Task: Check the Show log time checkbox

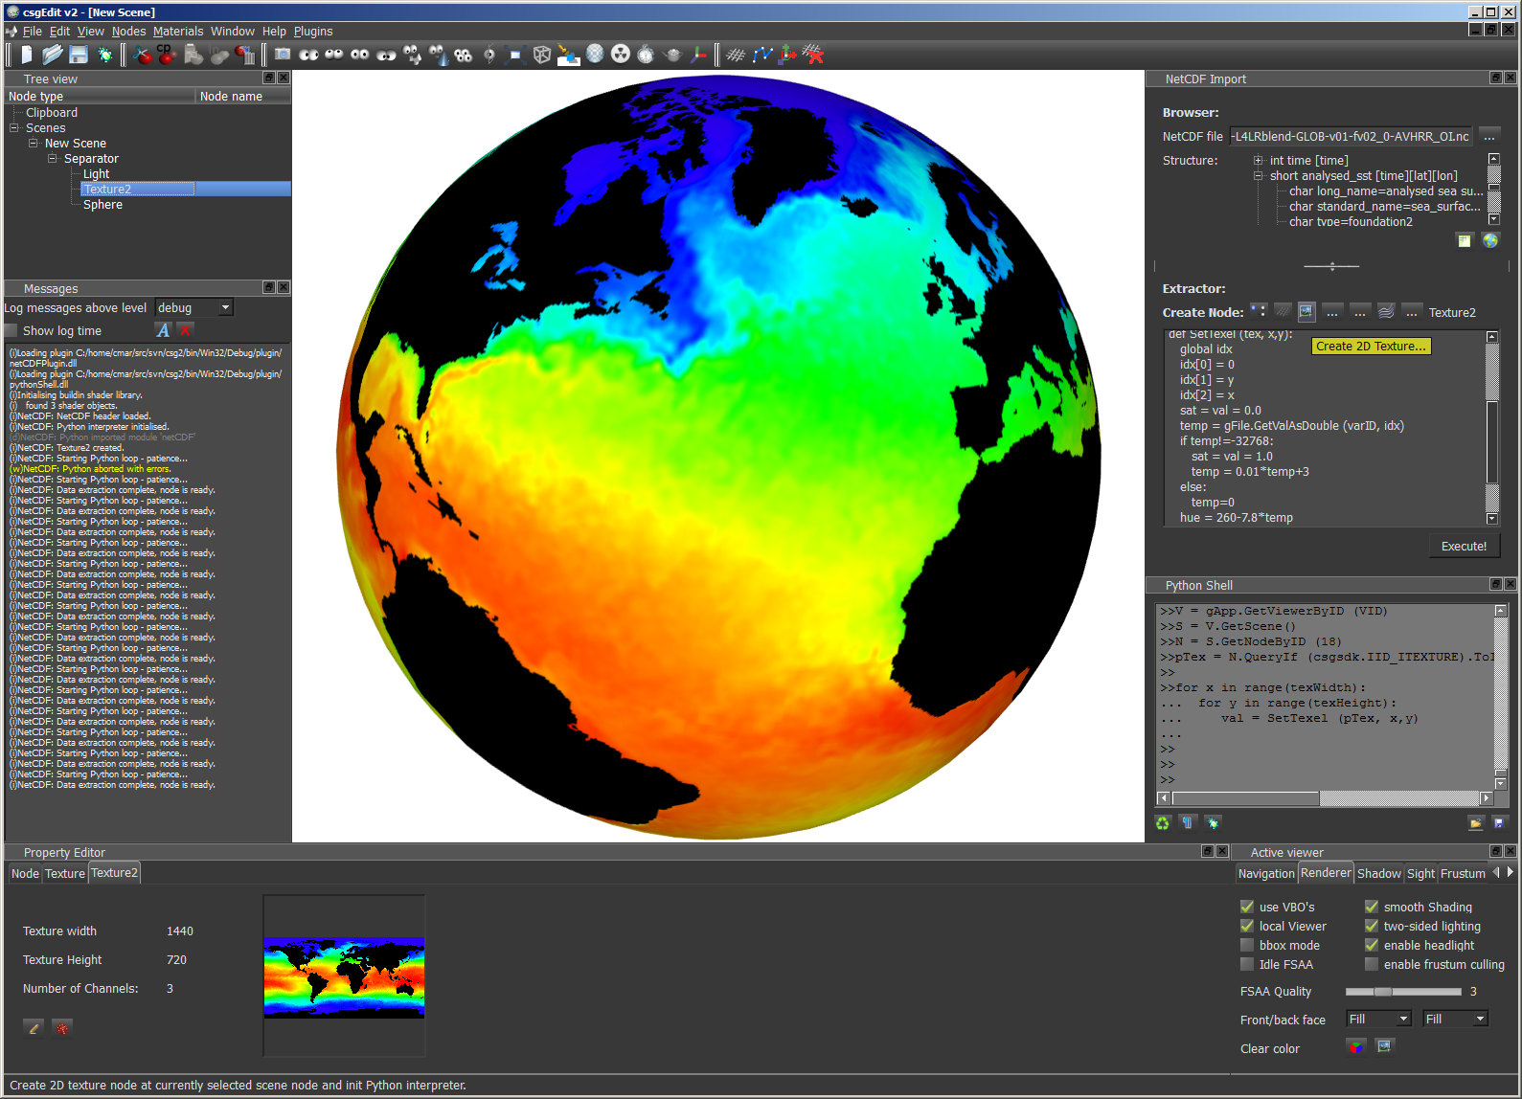Action: coord(11,330)
